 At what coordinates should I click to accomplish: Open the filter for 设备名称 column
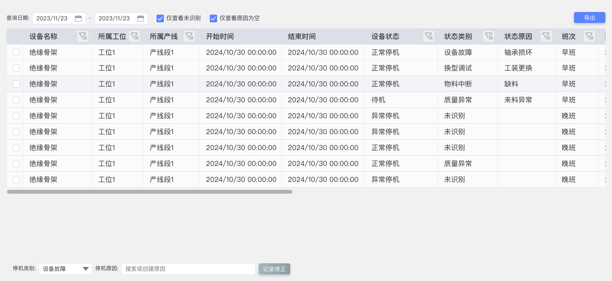(83, 37)
